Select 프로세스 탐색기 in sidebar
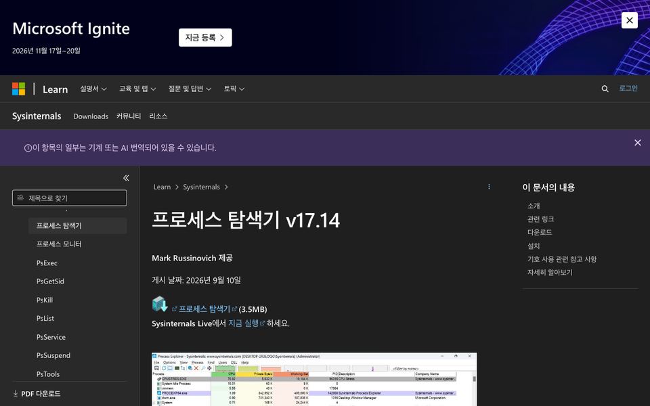 (77, 226)
